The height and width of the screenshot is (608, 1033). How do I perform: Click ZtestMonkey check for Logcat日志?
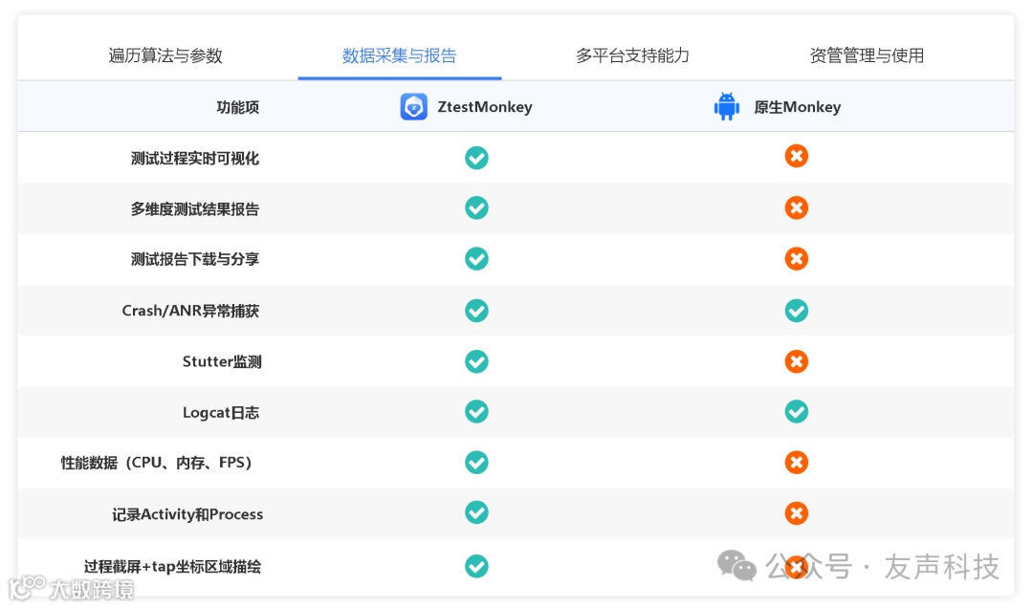tap(476, 412)
